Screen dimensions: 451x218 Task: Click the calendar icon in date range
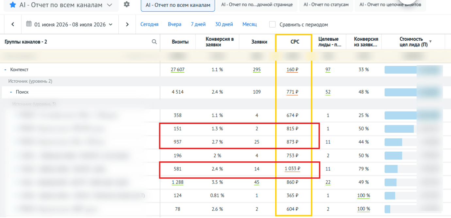(29, 24)
